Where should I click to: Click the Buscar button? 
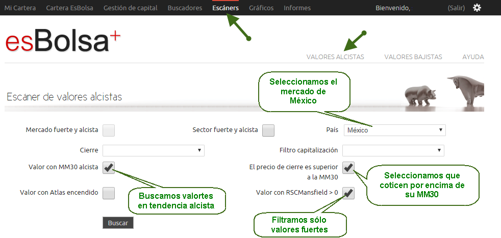[x=118, y=223]
